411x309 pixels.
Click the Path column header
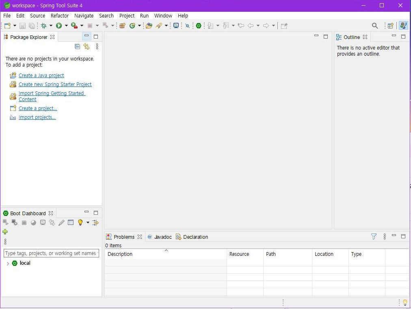coord(288,254)
